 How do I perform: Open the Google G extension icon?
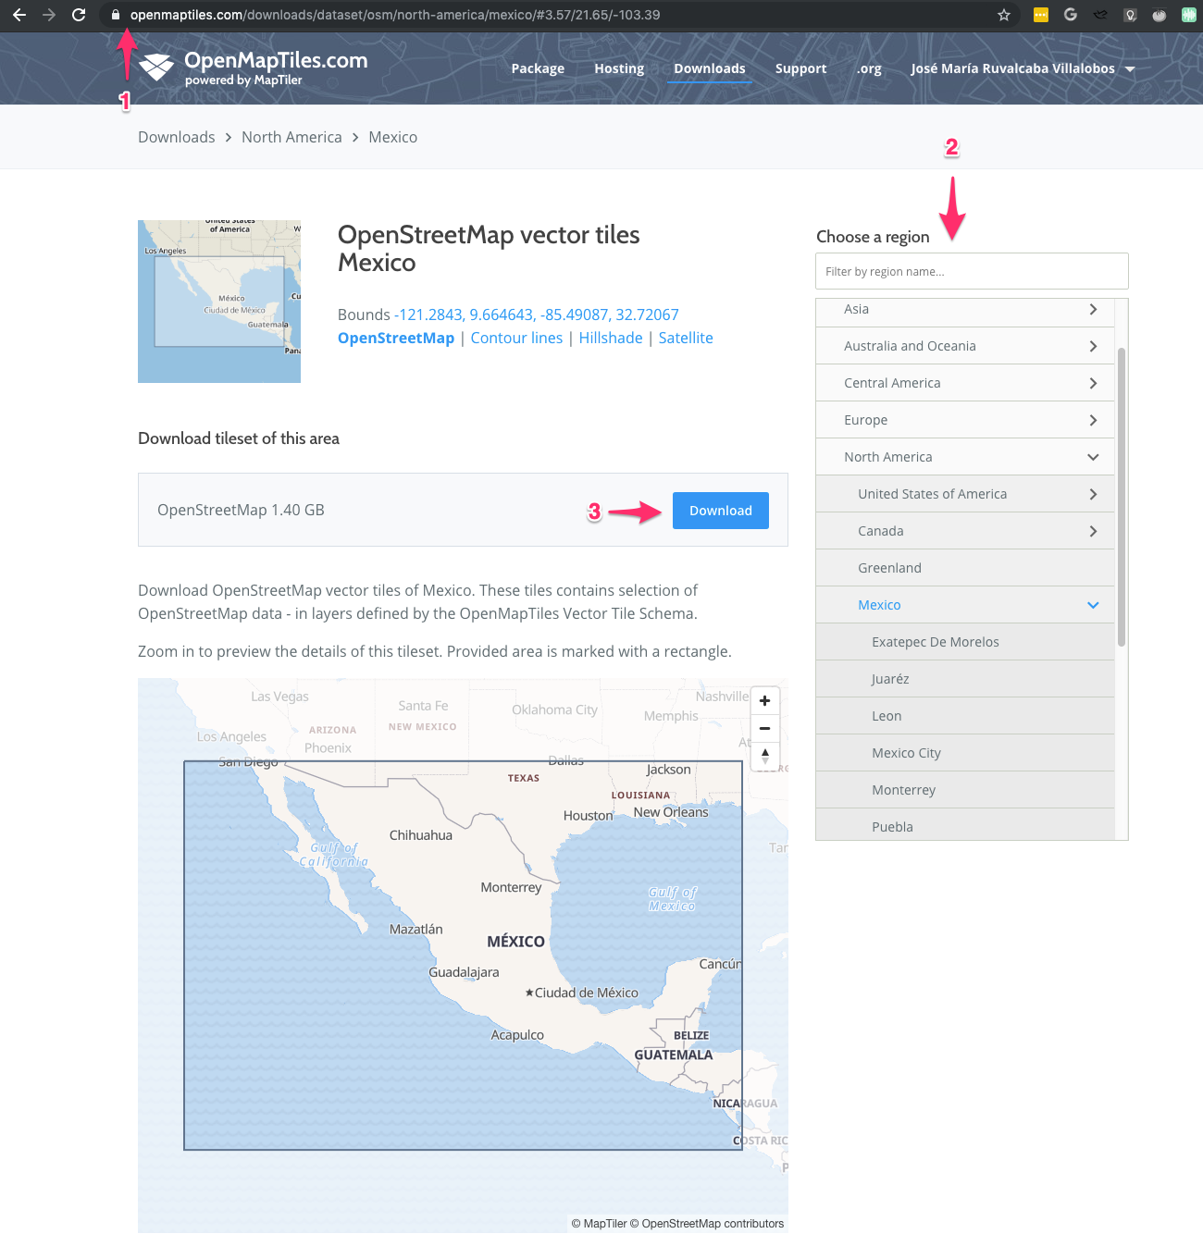1071,15
